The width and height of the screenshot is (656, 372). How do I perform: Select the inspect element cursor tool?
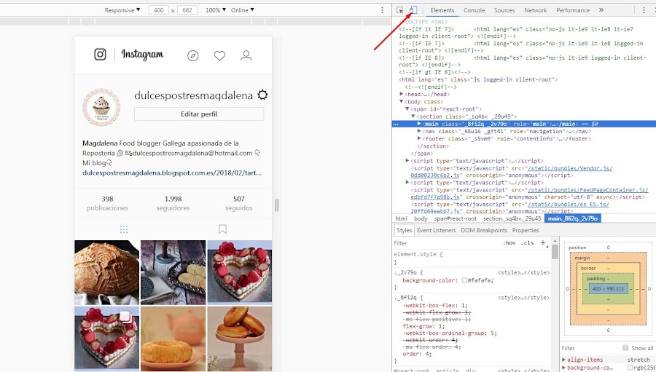point(400,10)
